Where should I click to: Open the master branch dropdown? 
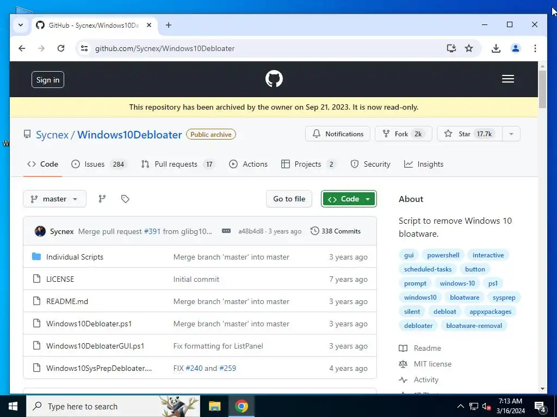pyautogui.click(x=54, y=199)
